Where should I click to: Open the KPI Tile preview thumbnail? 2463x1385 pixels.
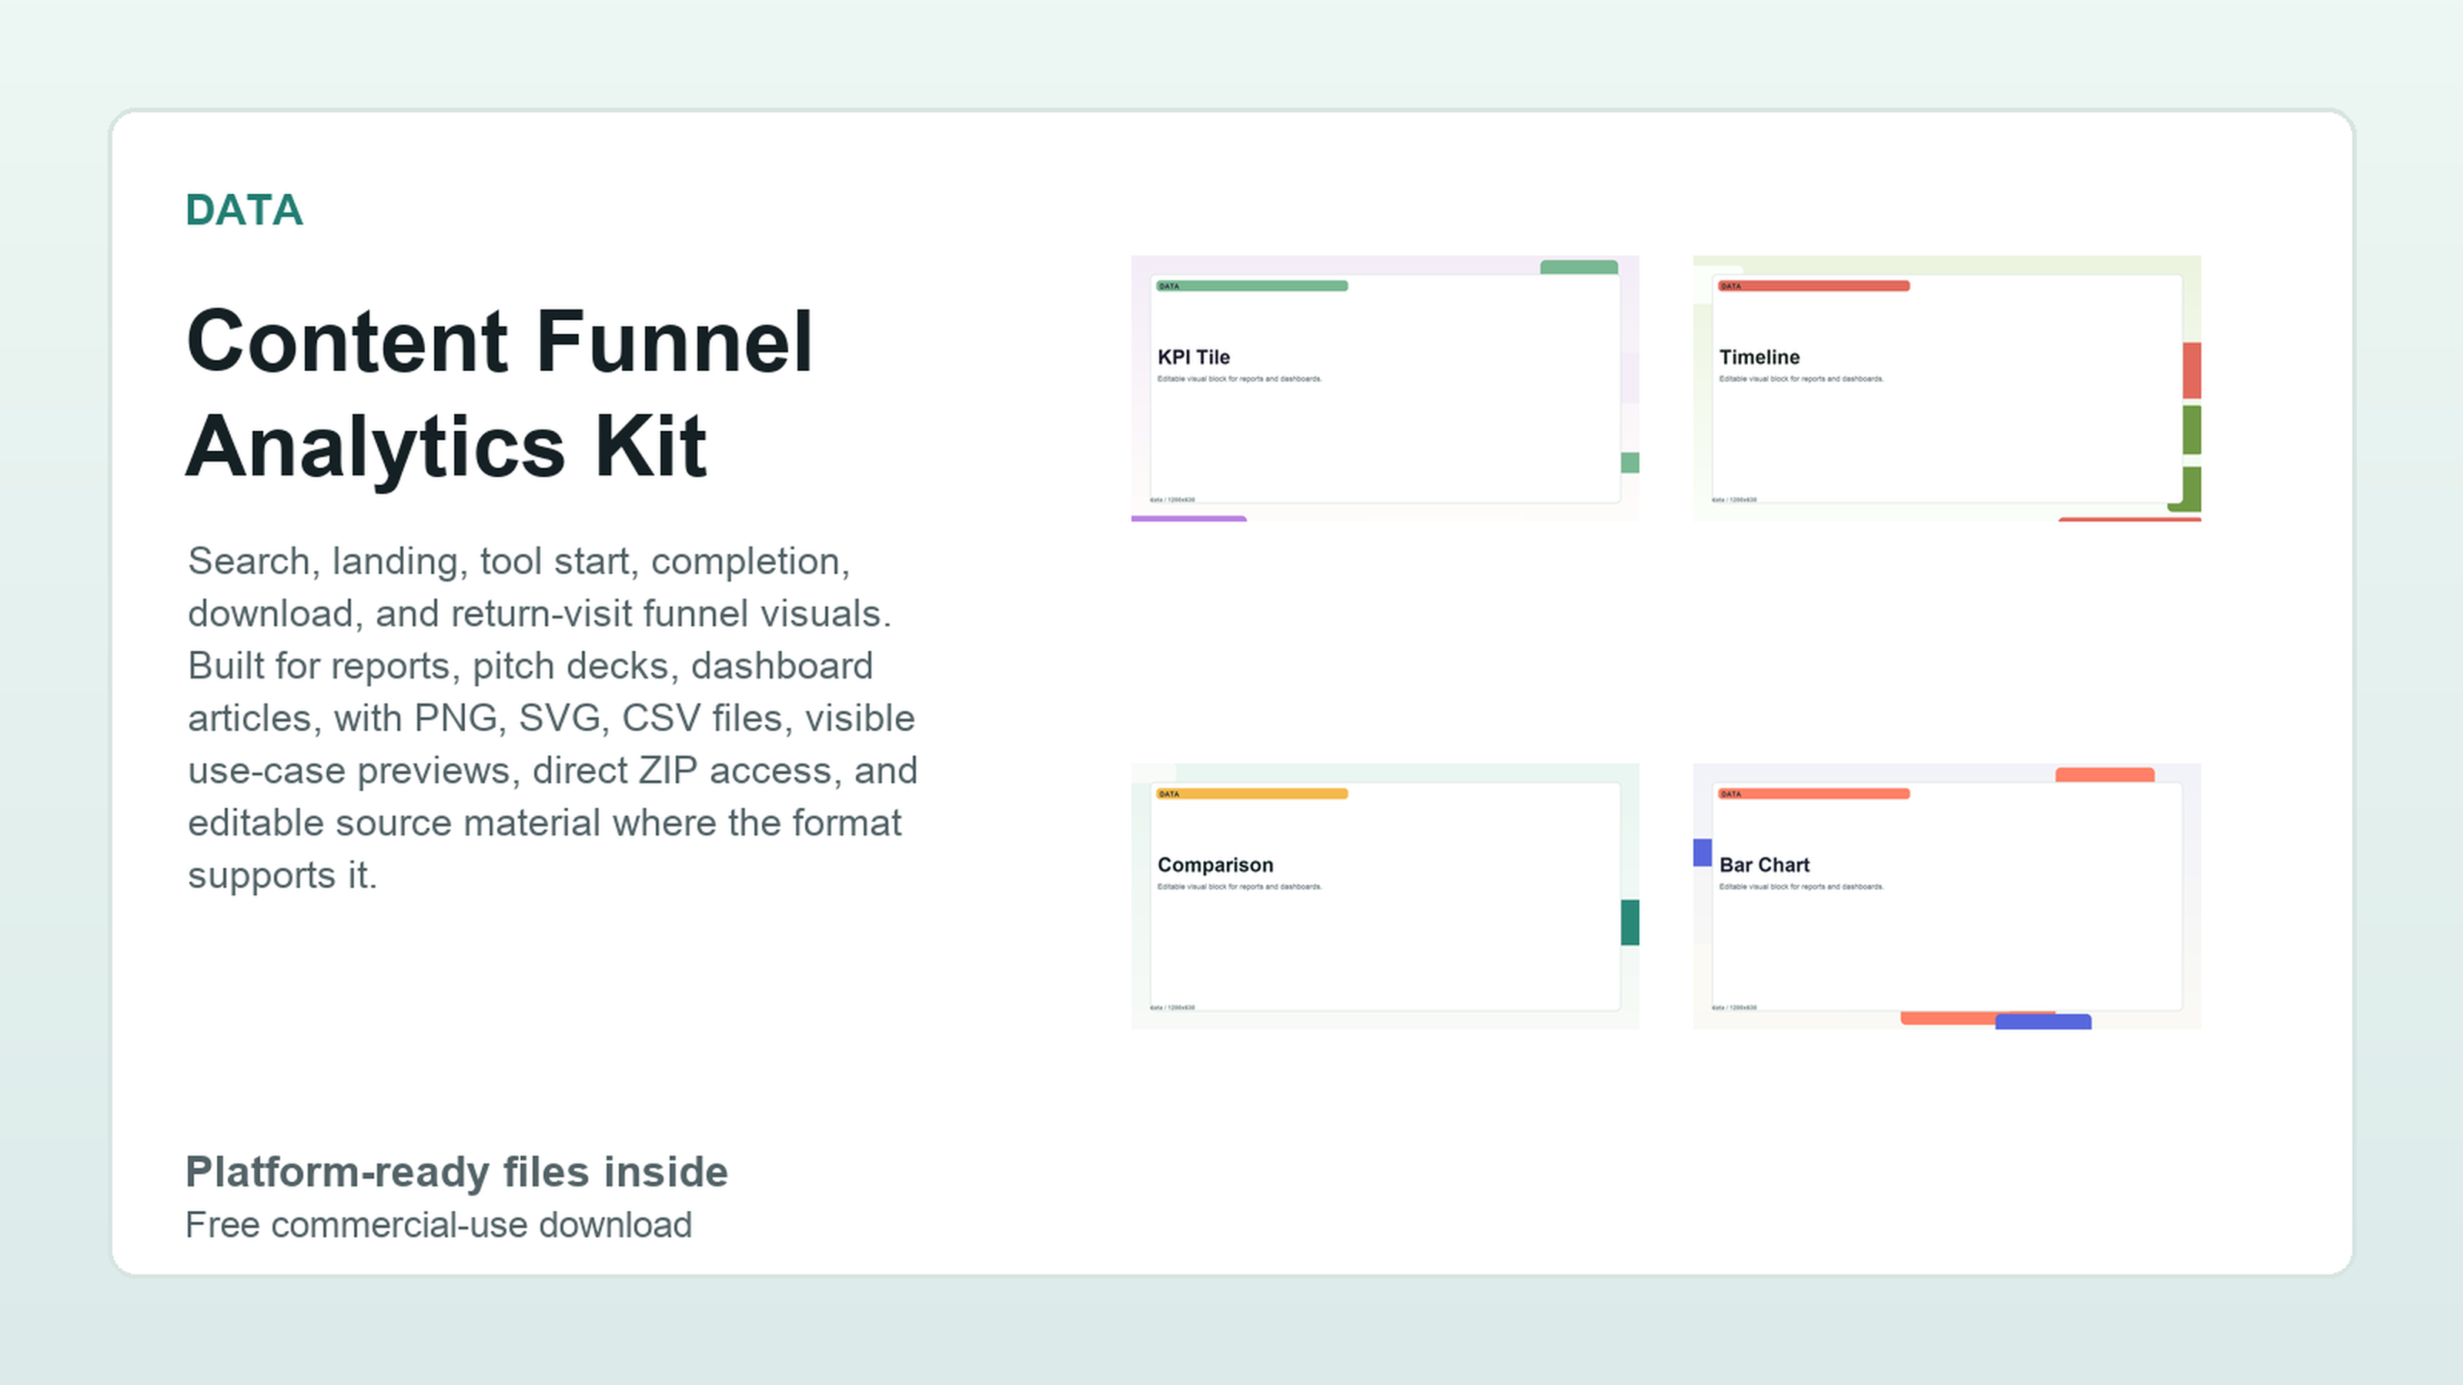pos(1385,388)
